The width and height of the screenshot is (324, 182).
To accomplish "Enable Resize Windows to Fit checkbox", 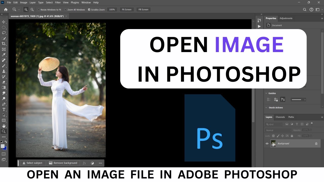I will (39, 10).
